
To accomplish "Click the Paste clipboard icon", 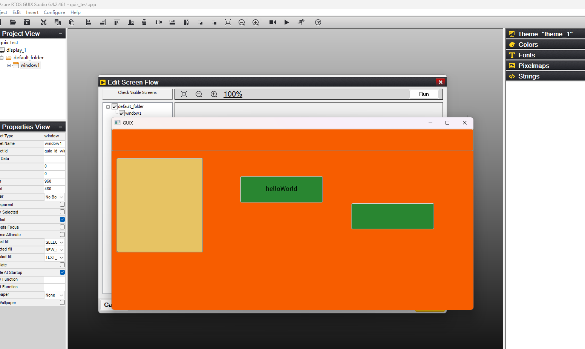I will pos(72,22).
